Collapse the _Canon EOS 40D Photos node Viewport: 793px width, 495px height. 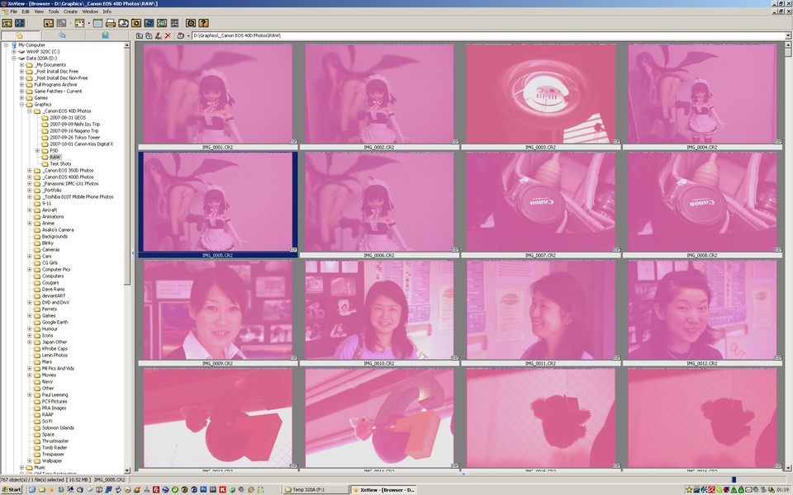pyautogui.click(x=30, y=111)
